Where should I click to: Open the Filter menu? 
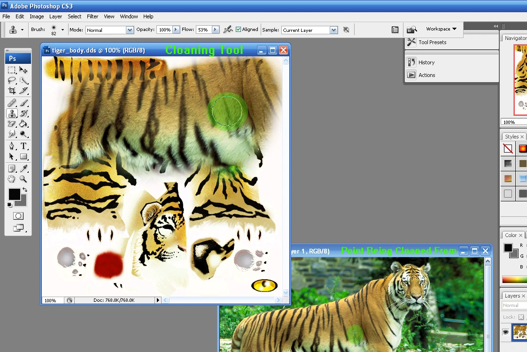pos(92,16)
